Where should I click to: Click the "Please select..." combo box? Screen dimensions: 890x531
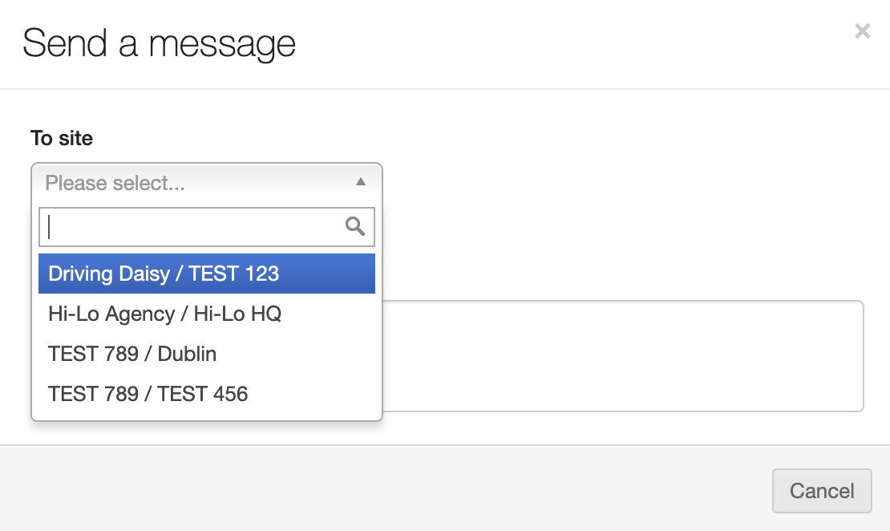[x=192, y=183]
